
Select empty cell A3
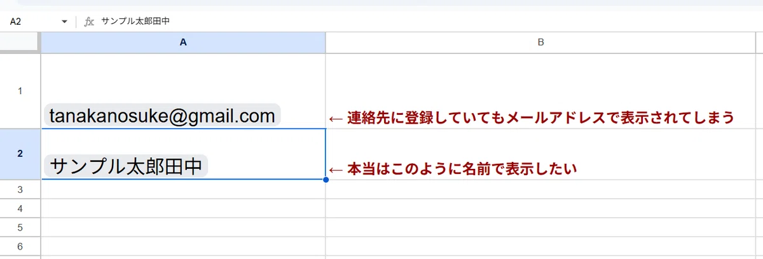pos(183,189)
